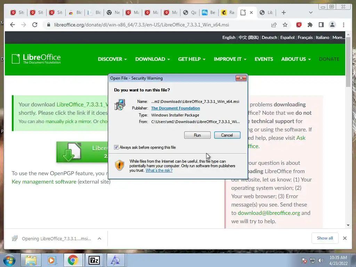This screenshot has height=267, width=356.
Task: Click the red extension icon in toolbar
Action: pos(299,25)
